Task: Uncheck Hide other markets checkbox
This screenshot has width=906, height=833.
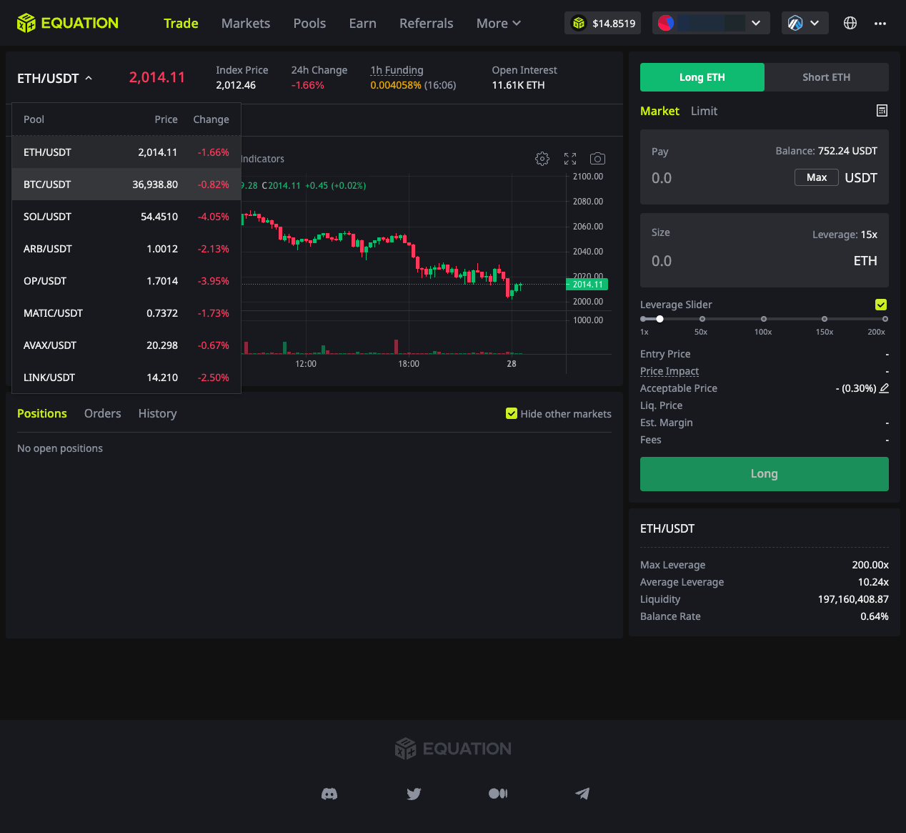Action: [x=512, y=413]
